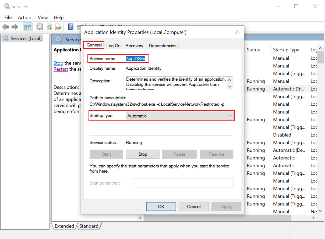Open the Properties toolbar icon

click(x=40, y=27)
